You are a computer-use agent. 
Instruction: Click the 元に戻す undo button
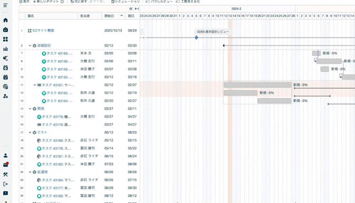pos(79,1)
